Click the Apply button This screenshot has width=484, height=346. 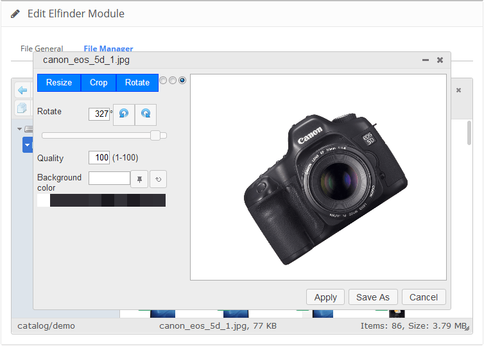[325, 297]
